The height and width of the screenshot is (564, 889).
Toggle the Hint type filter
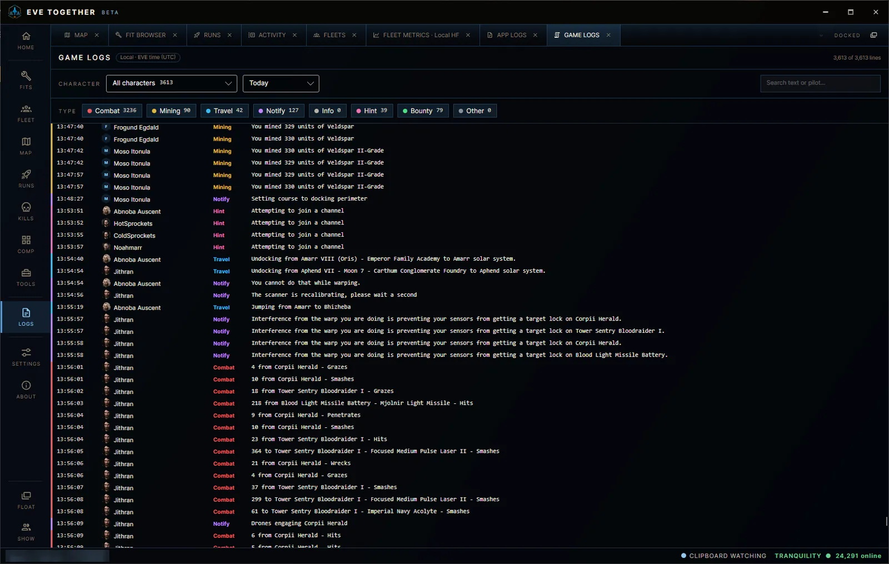tap(372, 111)
